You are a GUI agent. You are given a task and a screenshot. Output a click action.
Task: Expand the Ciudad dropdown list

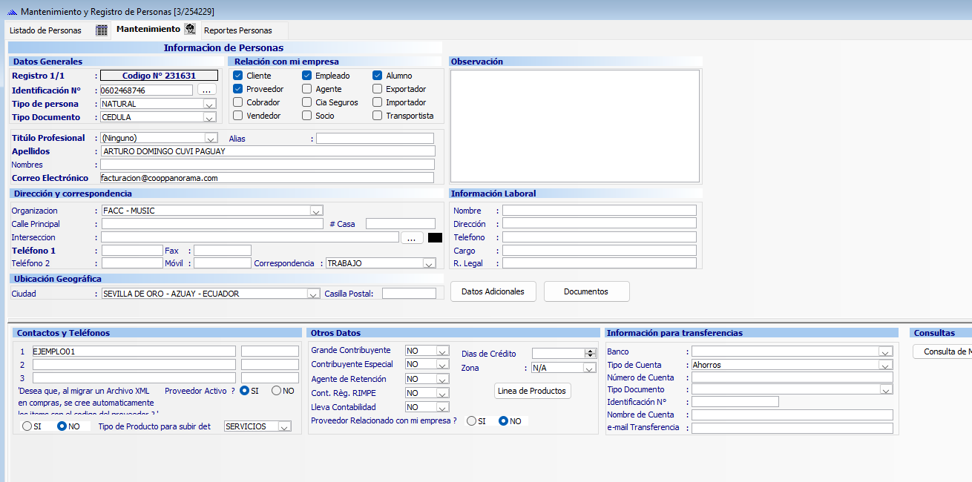[x=313, y=294]
